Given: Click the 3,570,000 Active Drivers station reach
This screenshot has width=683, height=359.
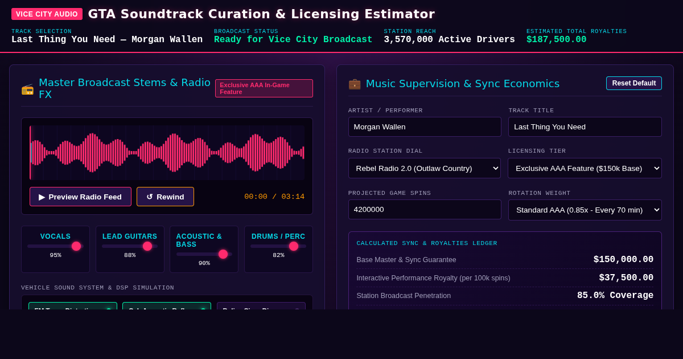Looking at the screenshot, I should pyautogui.click(x=449, y=40).
